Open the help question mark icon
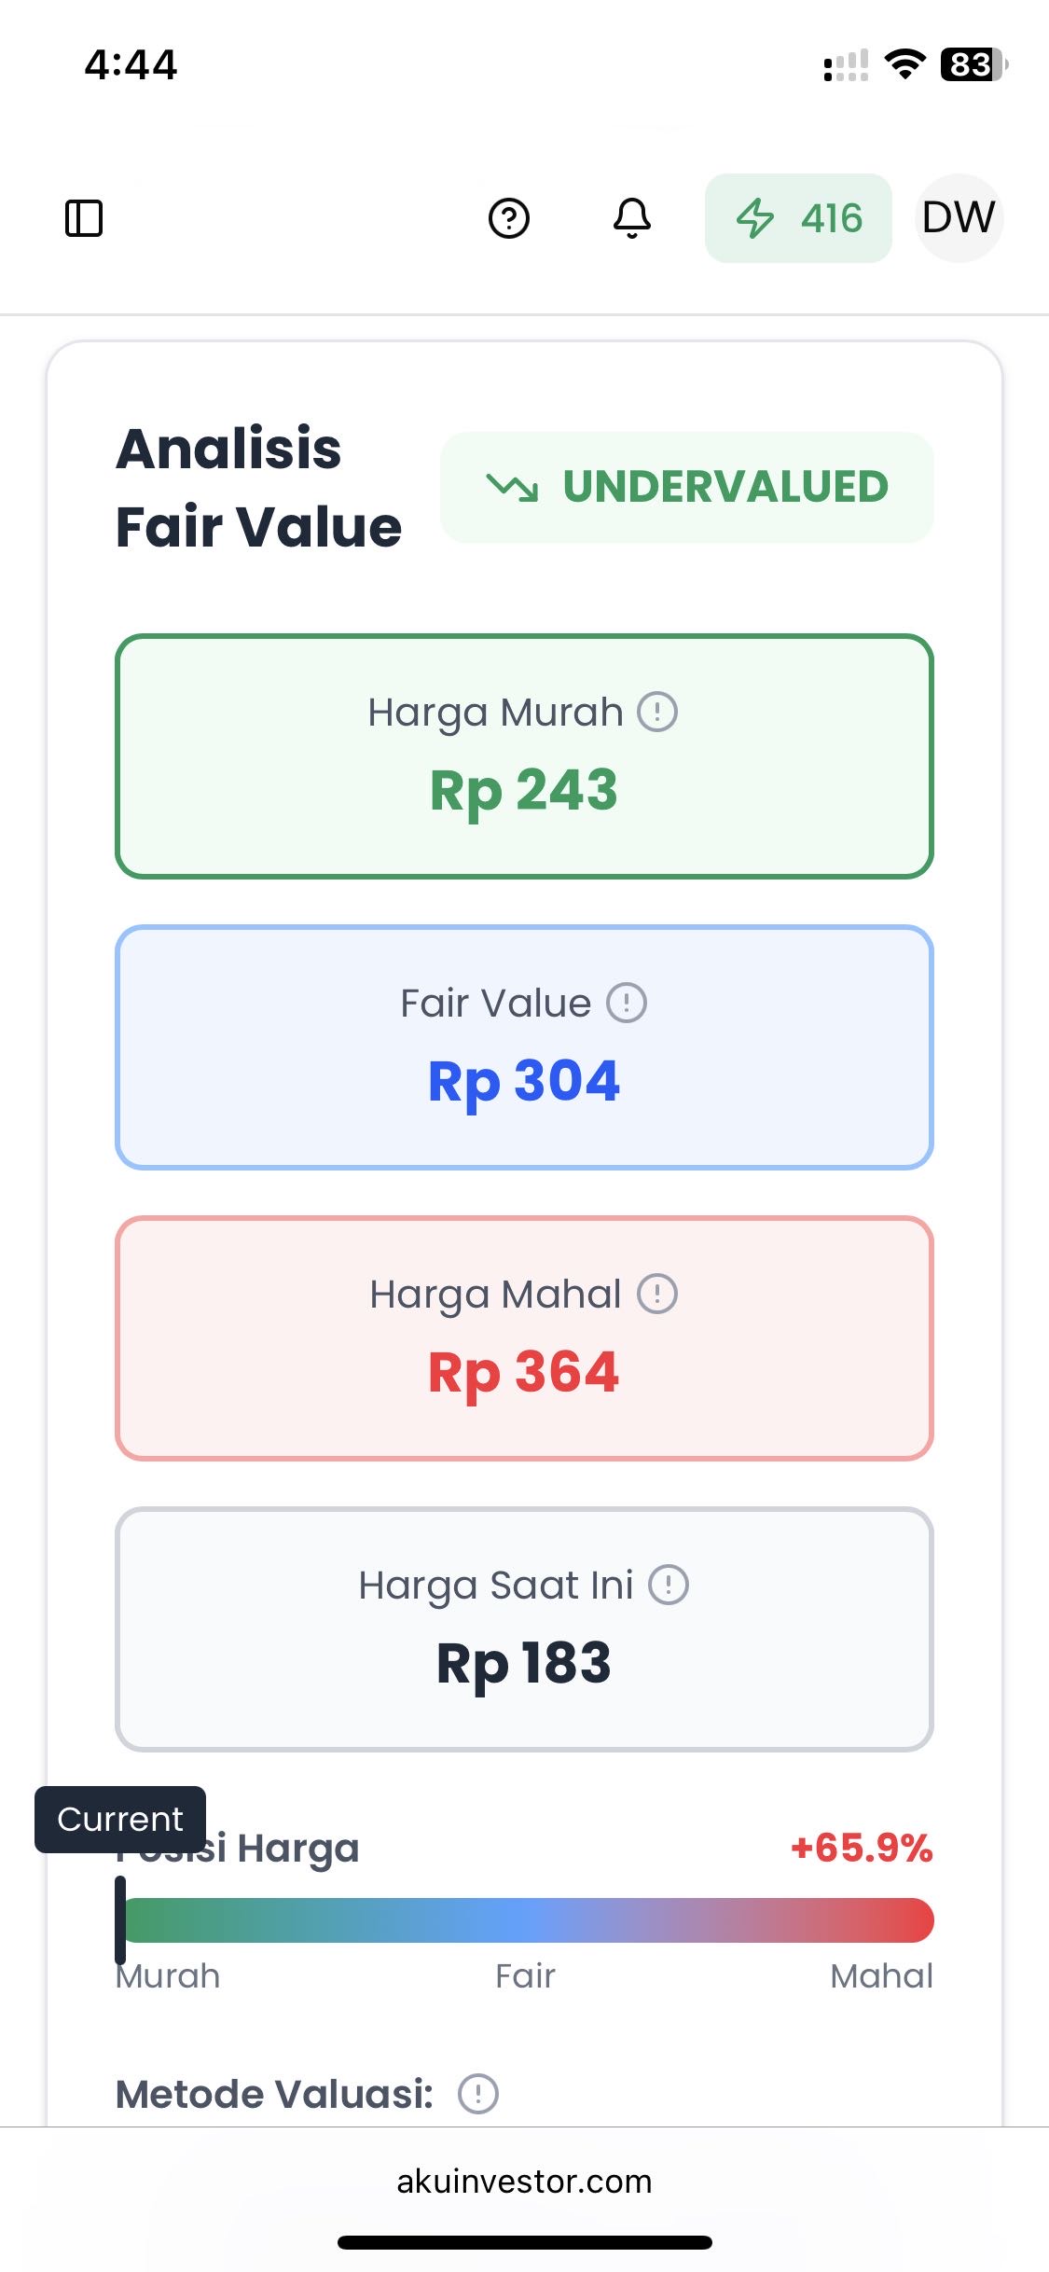Viewport: 1049px width, 2272px height. click(509, 218)
